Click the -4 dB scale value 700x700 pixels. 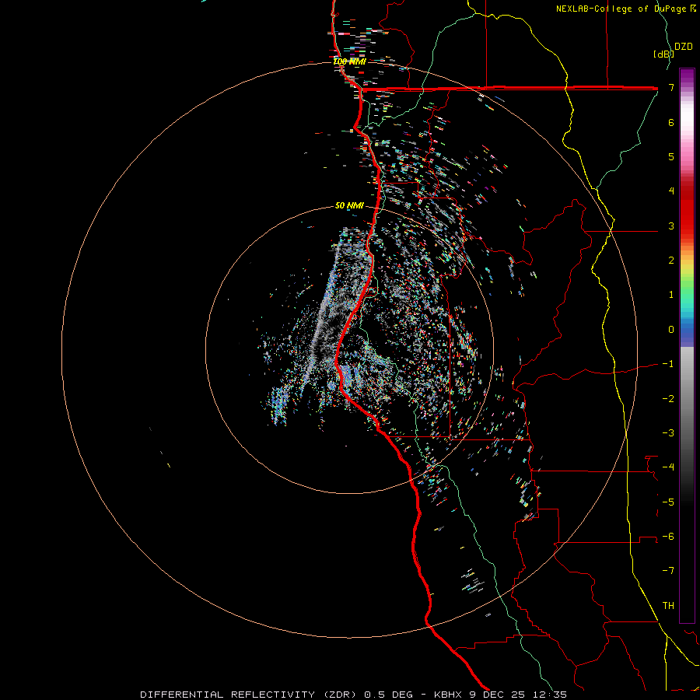(x=668, y=467)
